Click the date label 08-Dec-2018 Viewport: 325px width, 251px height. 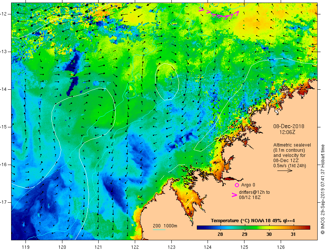coord(289,126)
